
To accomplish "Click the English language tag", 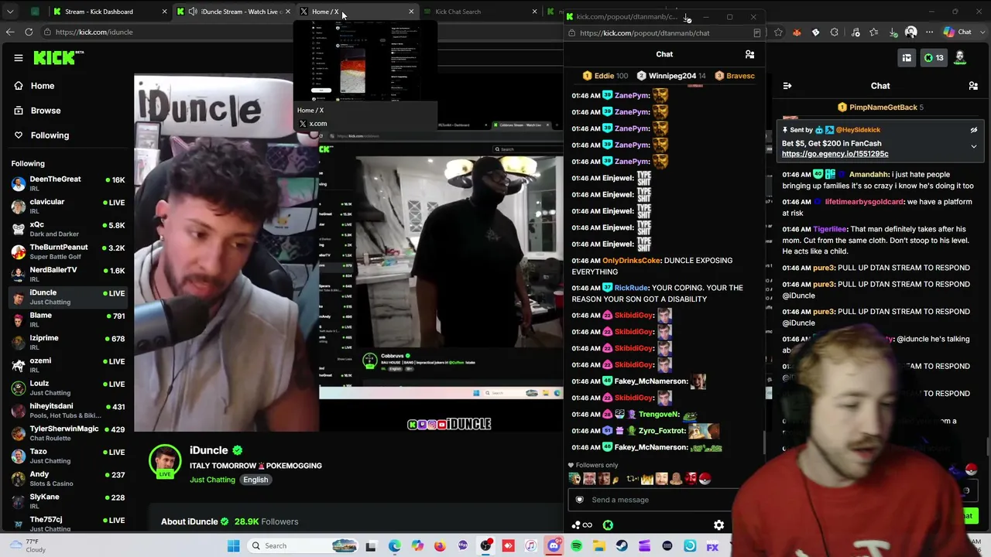I will click(x=255, y=480).
